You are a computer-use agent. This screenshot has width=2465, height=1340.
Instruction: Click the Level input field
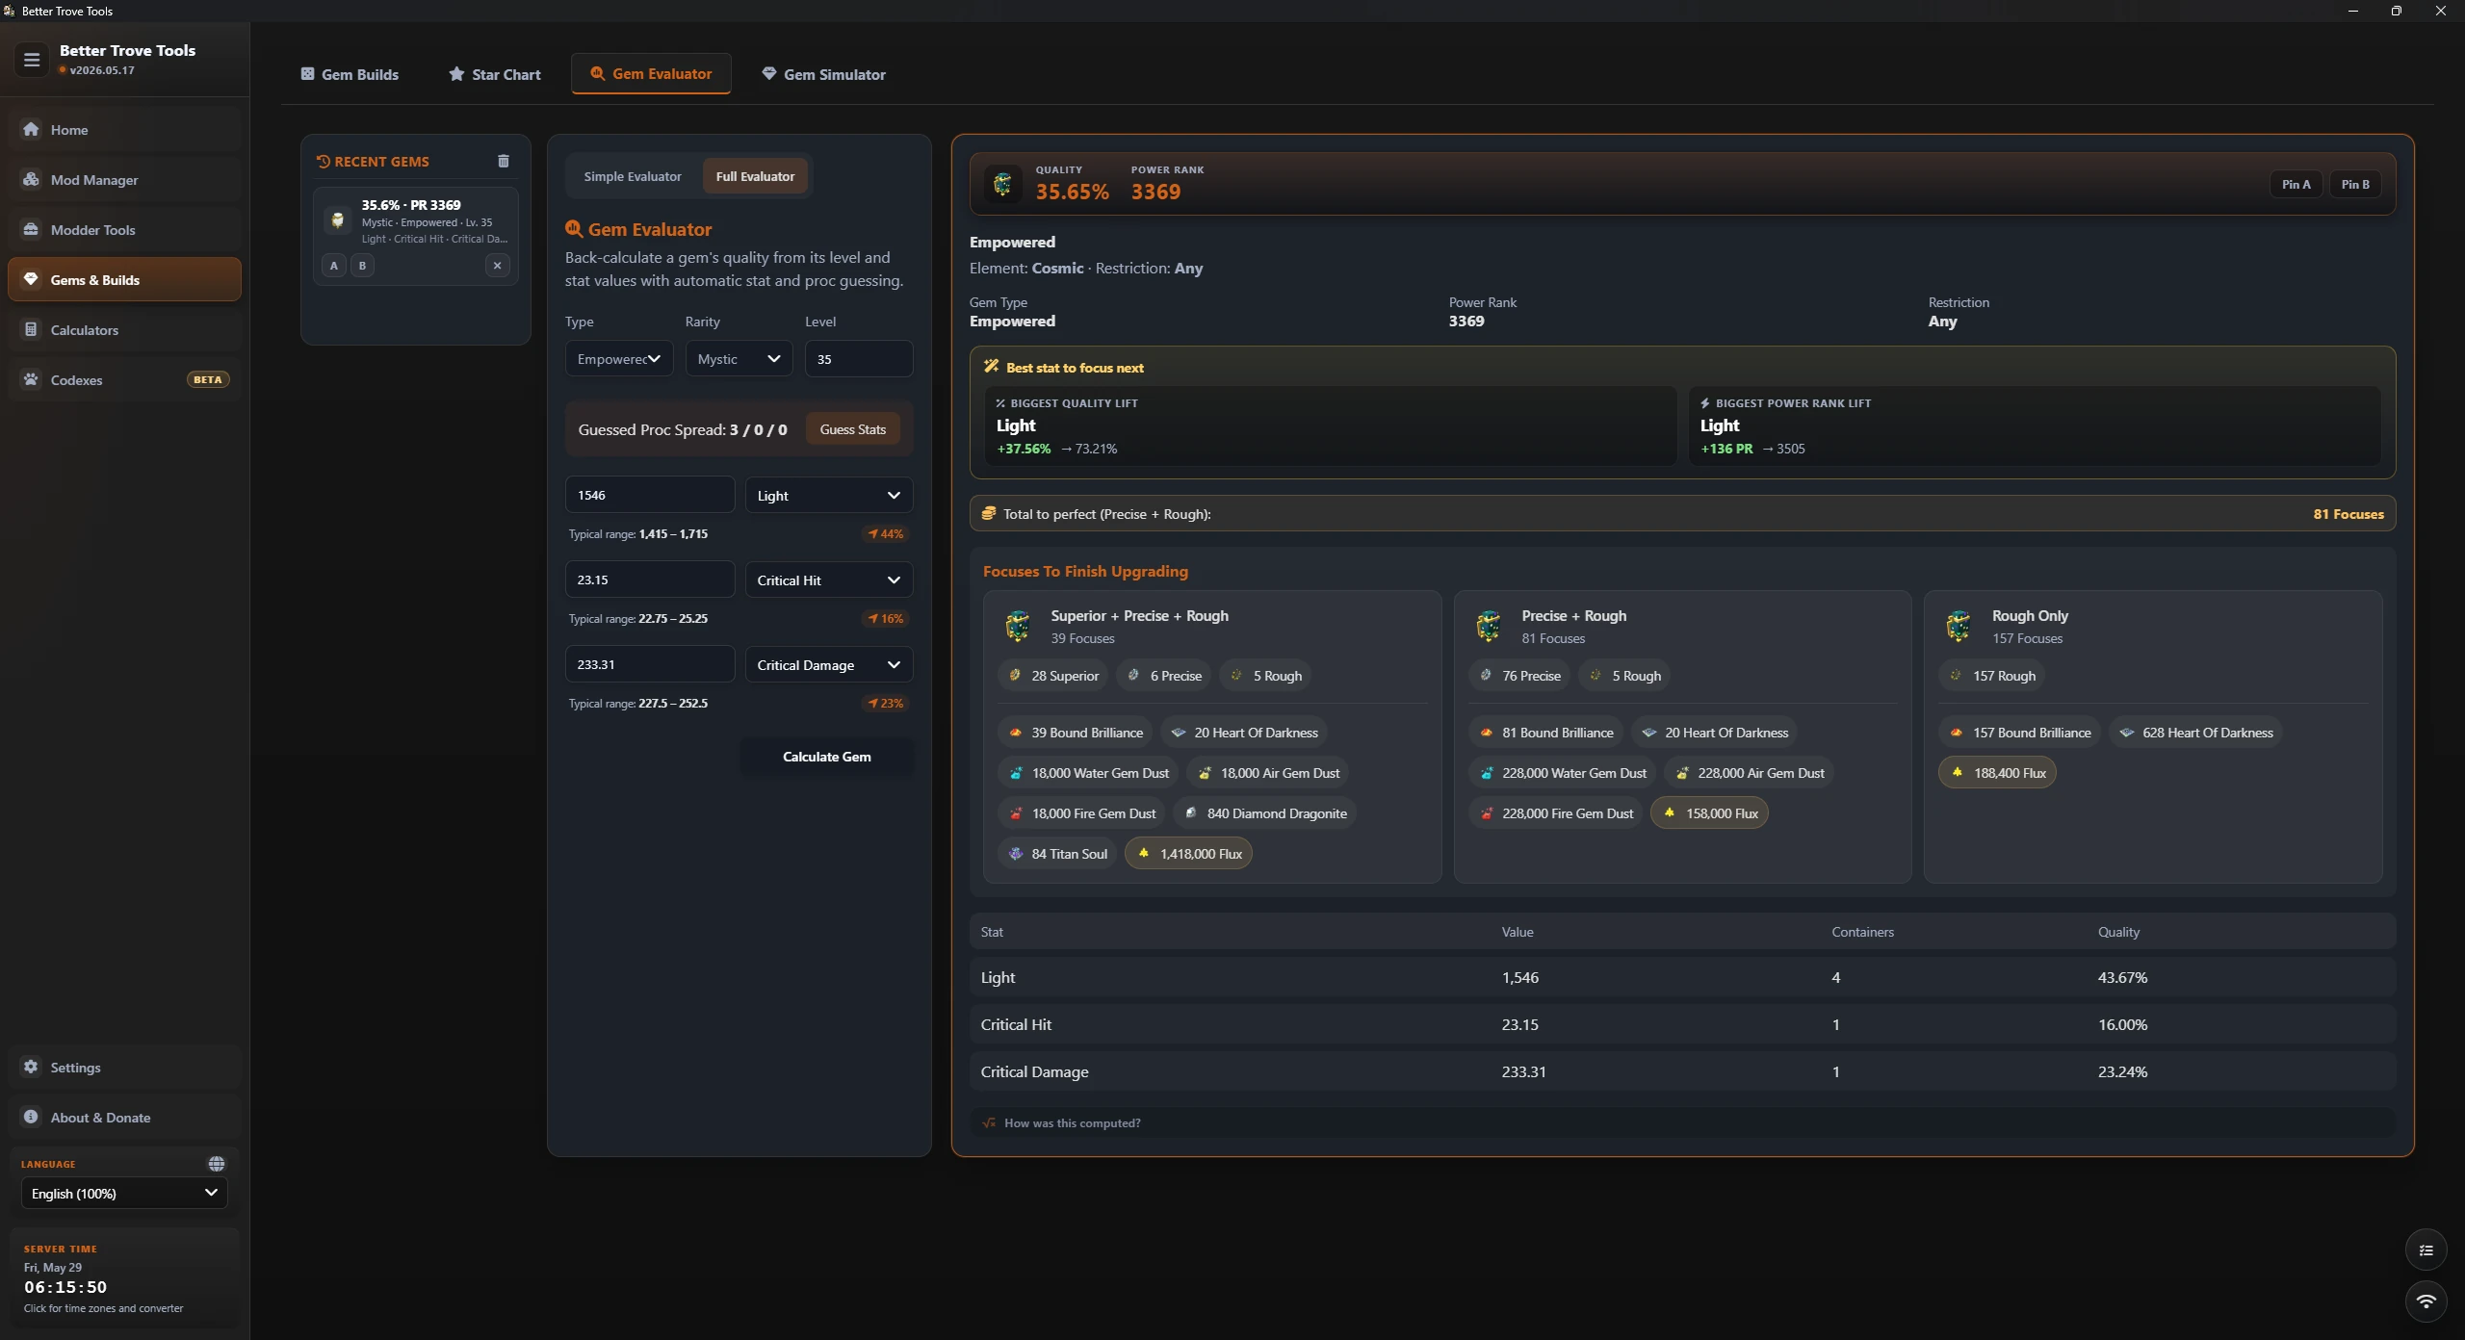click(x=858, y=359)
